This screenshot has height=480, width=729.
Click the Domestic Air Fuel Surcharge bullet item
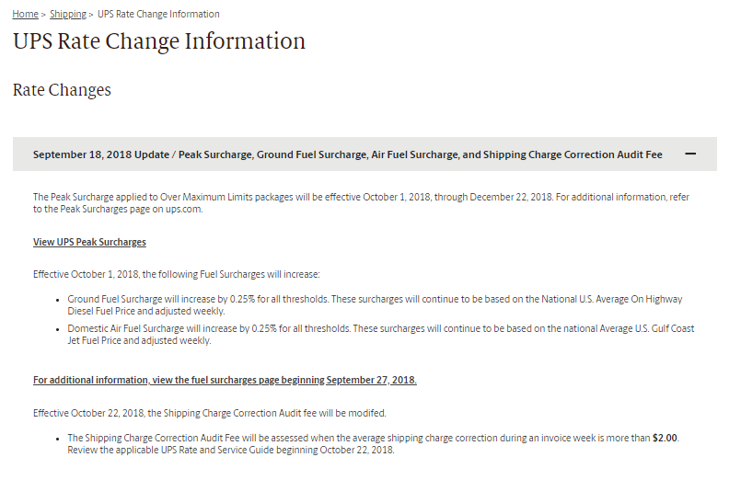coord(381,334)
